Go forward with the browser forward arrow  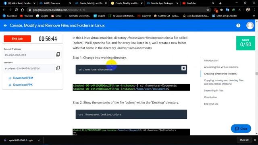[x=10, y=10]
